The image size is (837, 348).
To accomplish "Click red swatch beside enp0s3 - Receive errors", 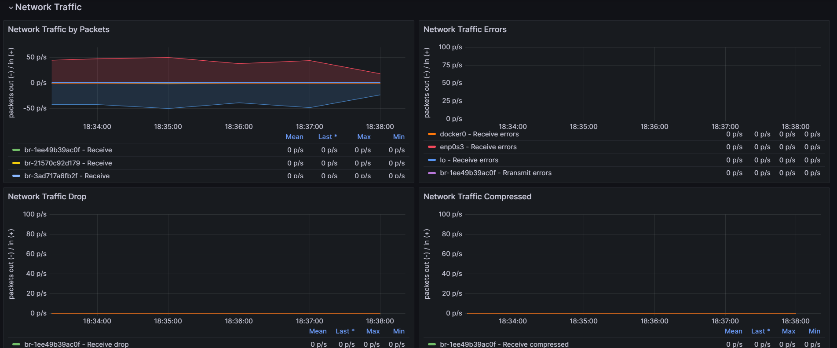I will point(432,147).
